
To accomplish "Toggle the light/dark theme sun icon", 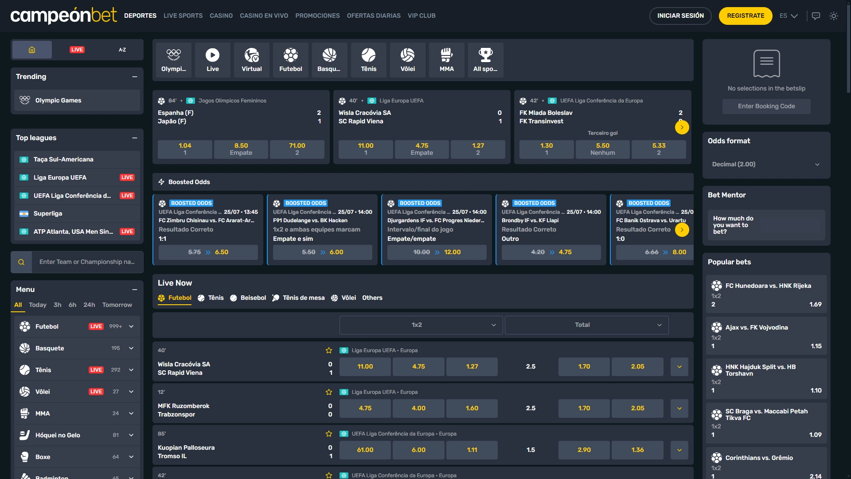I will tap(834, 16).
